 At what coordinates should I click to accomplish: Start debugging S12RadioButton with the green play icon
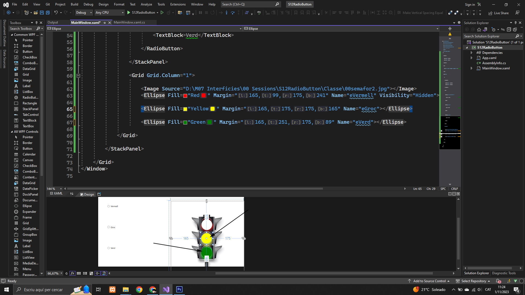(129, 13)
